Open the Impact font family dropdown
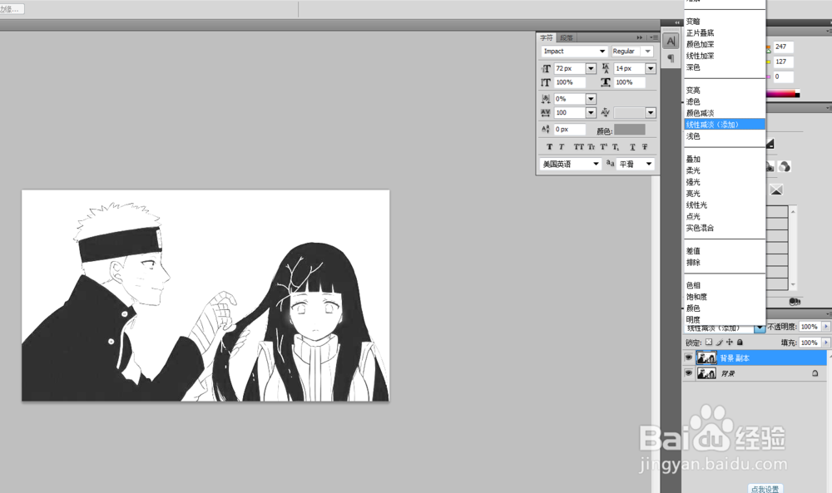 602,52
